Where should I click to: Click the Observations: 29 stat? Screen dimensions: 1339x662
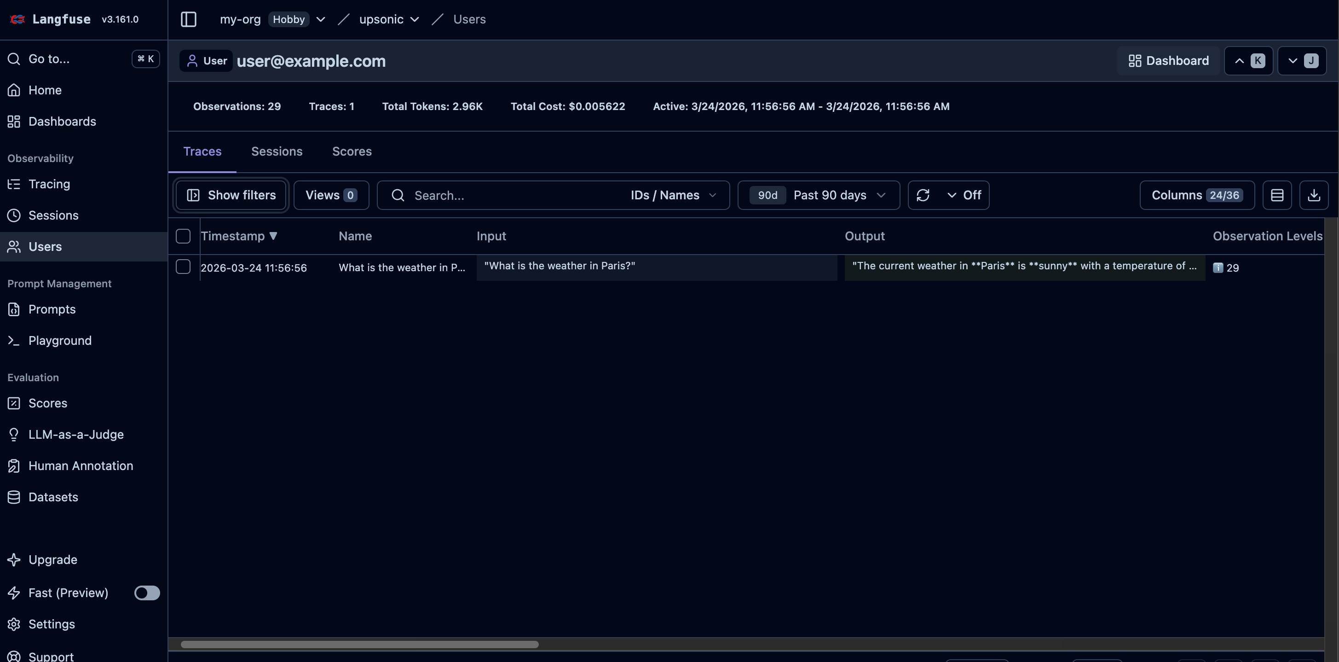[237, 106]
